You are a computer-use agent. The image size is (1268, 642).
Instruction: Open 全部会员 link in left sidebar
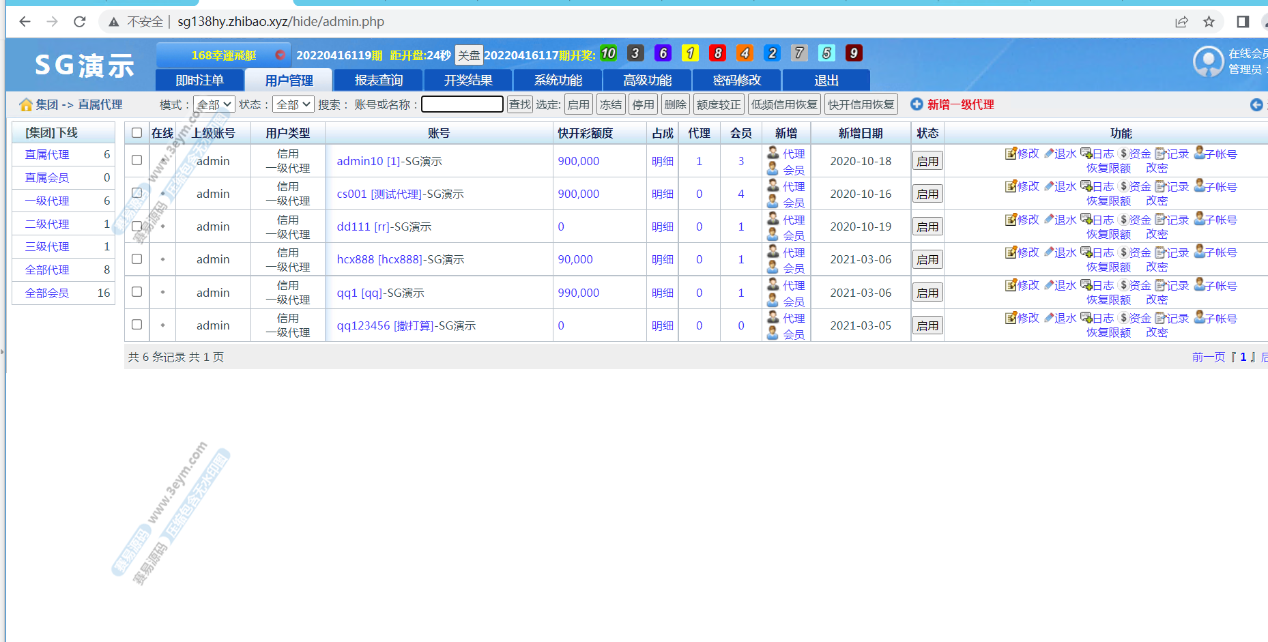click(47, 293)
